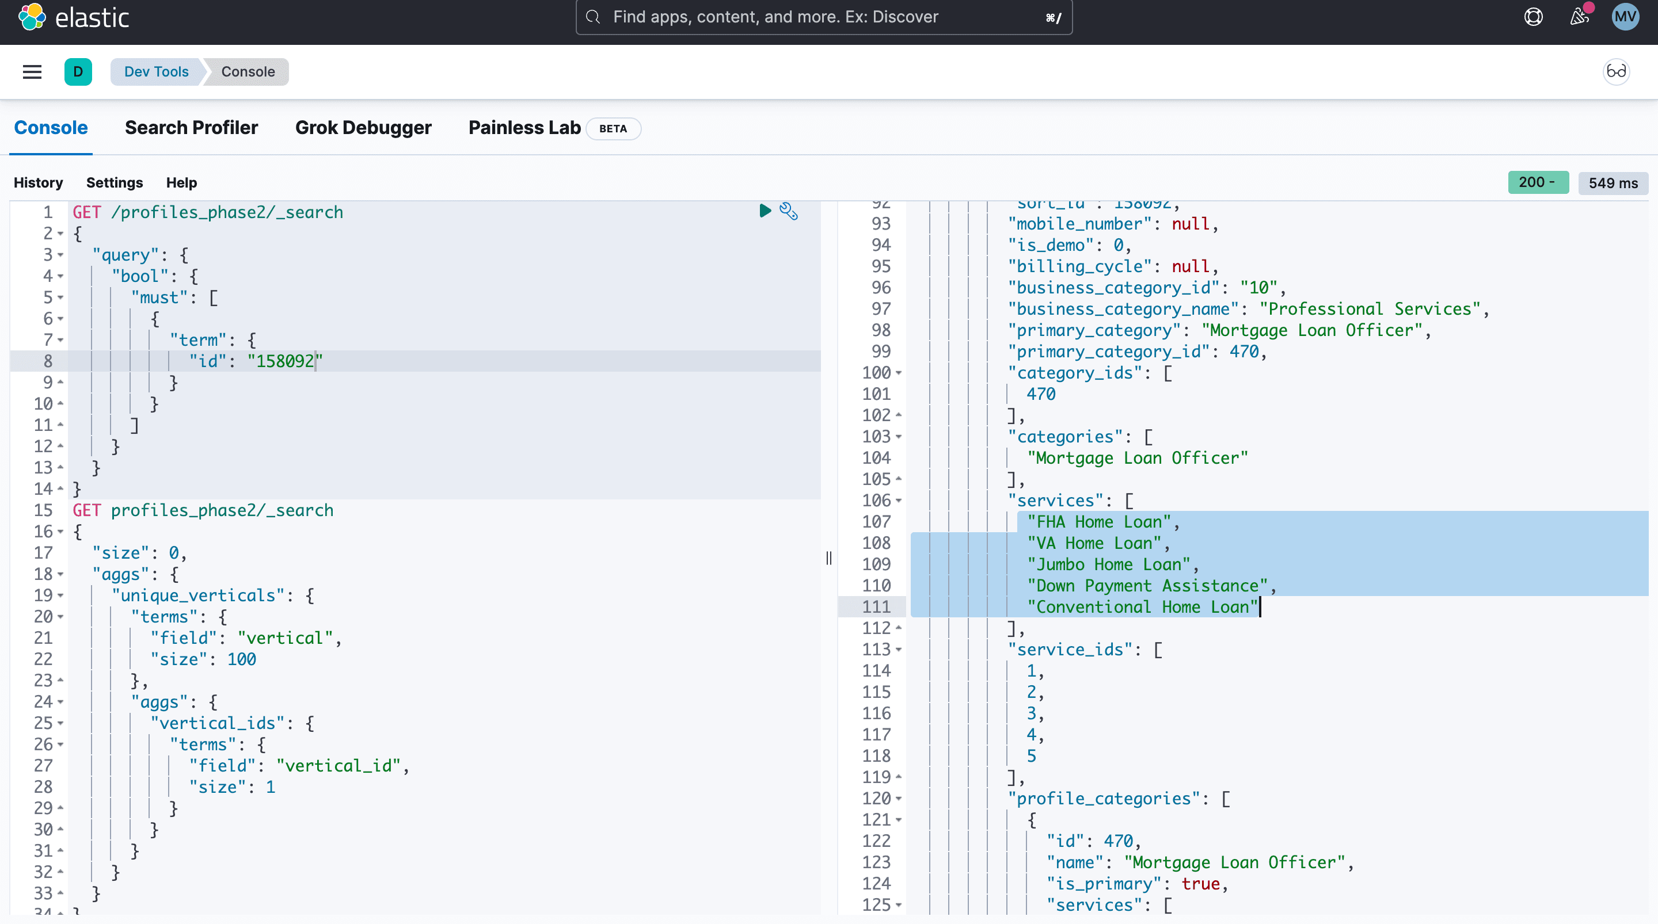The image size is (1658, 924).
Task: Open the hamburger navigation menu
Action: click(x=32, y=71)
